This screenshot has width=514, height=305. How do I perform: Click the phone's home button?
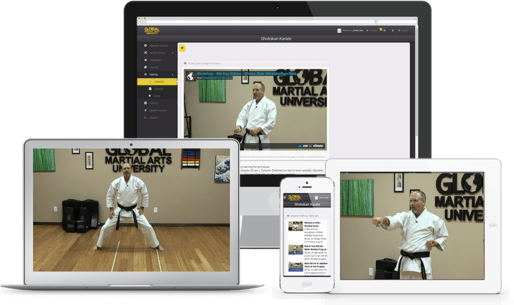tap(307, 284)
